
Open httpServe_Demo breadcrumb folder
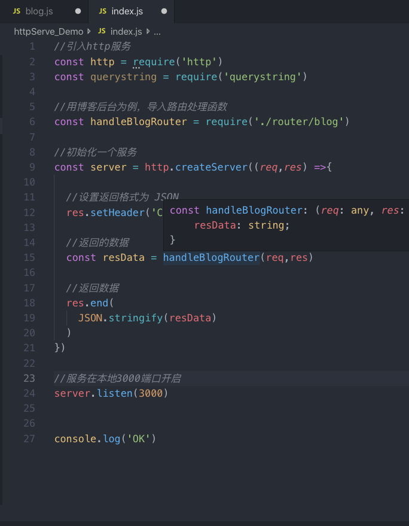pos(48,32)
